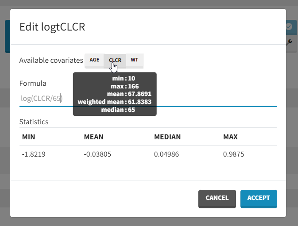Click the MEDIAN statistics column header
This screenshot has height=226, width=298.
coord(167,137)
